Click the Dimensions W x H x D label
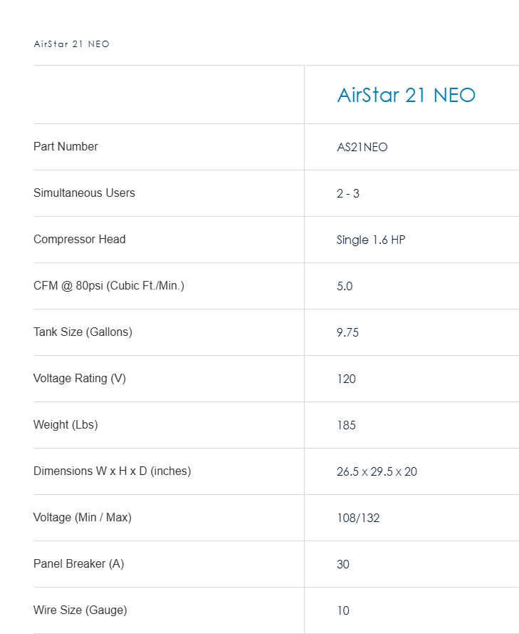Image resolution: width=519 pixels, height=634 pixels. [112, 471]
